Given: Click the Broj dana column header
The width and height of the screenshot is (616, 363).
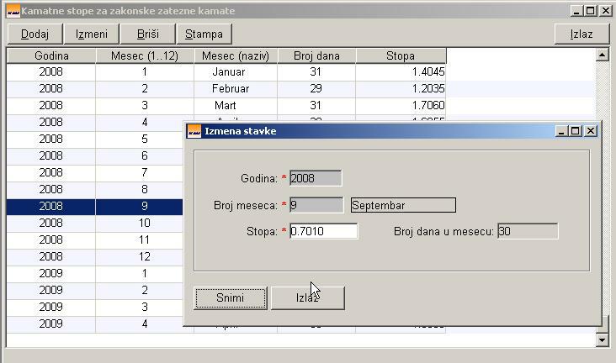Looking at the screenshot, I should point(316,55).
